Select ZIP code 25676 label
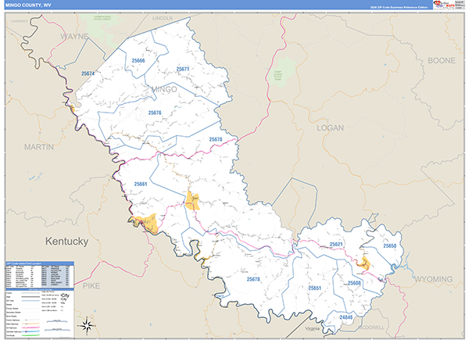This screenshot has width=469, height=340. tap(154, 113)
